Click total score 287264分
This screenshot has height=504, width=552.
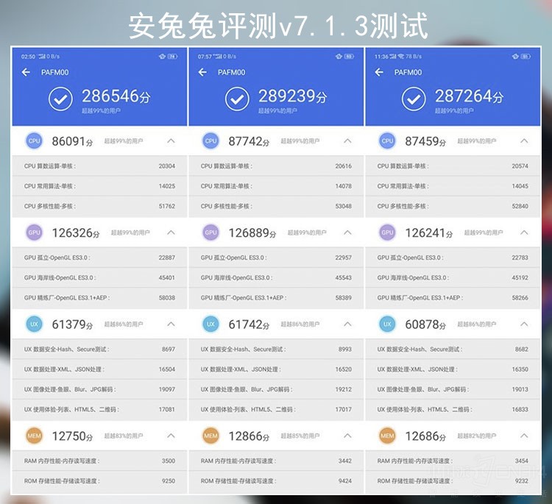click(469, 96)
